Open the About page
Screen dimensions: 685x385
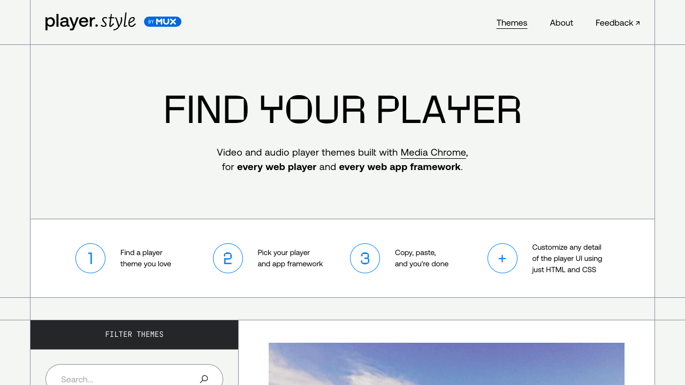[x=561, y=22]
